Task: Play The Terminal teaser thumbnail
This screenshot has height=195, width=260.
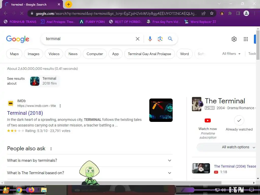Action: [201, 168]
